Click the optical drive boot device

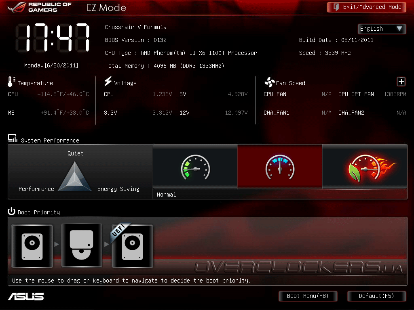click(82, 245)
